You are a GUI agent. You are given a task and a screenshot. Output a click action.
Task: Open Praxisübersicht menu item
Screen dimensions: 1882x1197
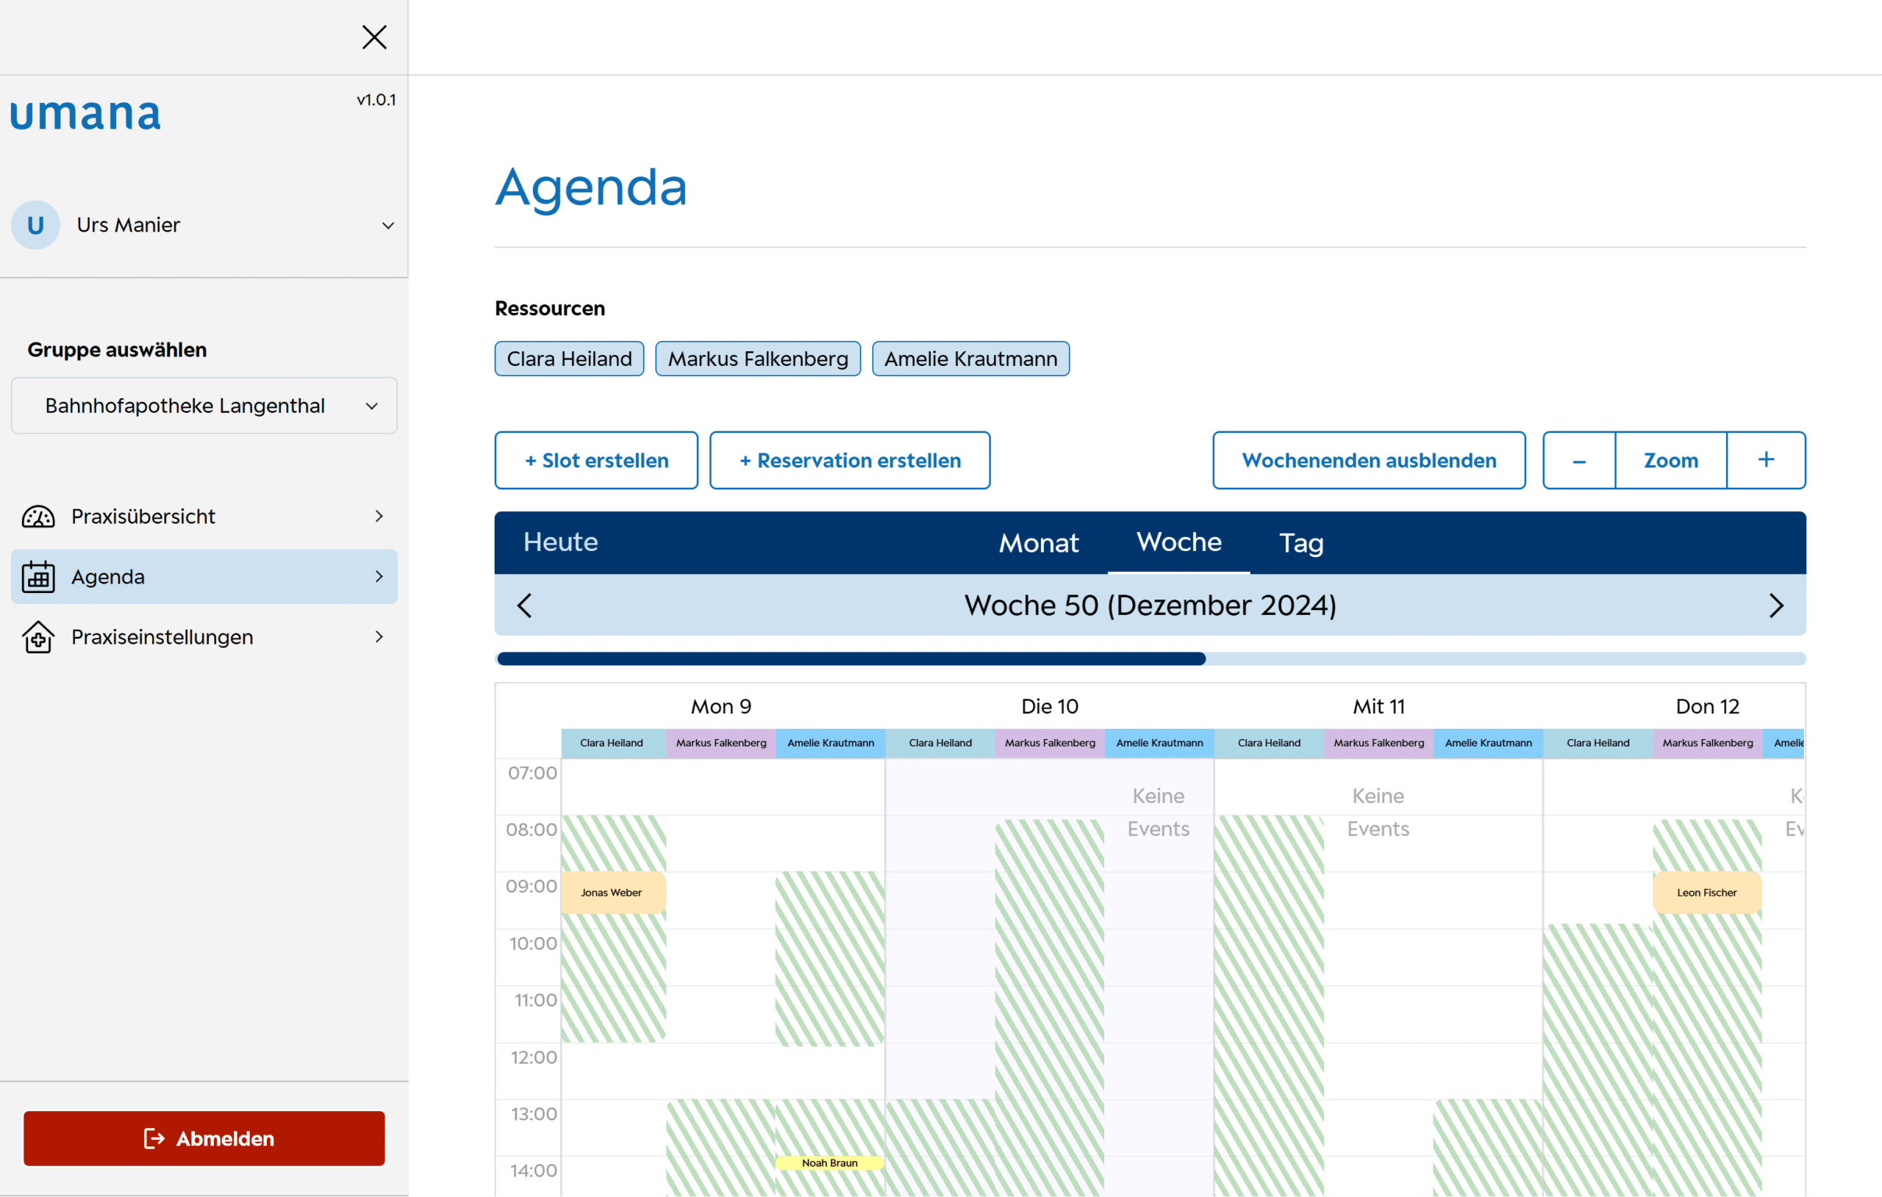(204, 517)
